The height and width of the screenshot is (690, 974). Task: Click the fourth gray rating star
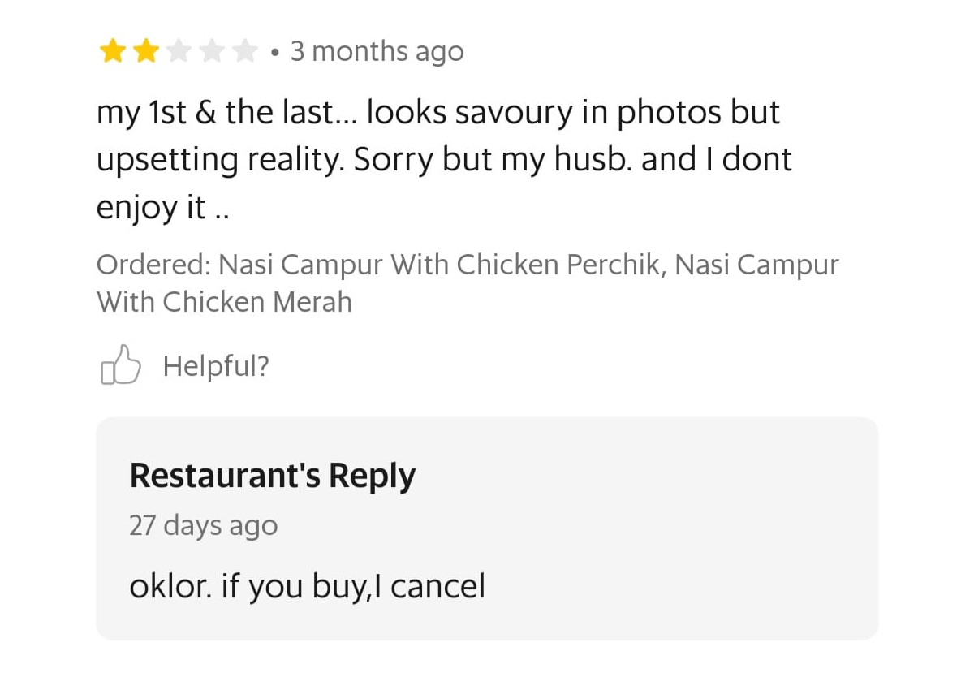212,53
